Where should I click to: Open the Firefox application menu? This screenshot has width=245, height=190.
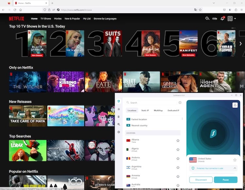click(241, 10)
